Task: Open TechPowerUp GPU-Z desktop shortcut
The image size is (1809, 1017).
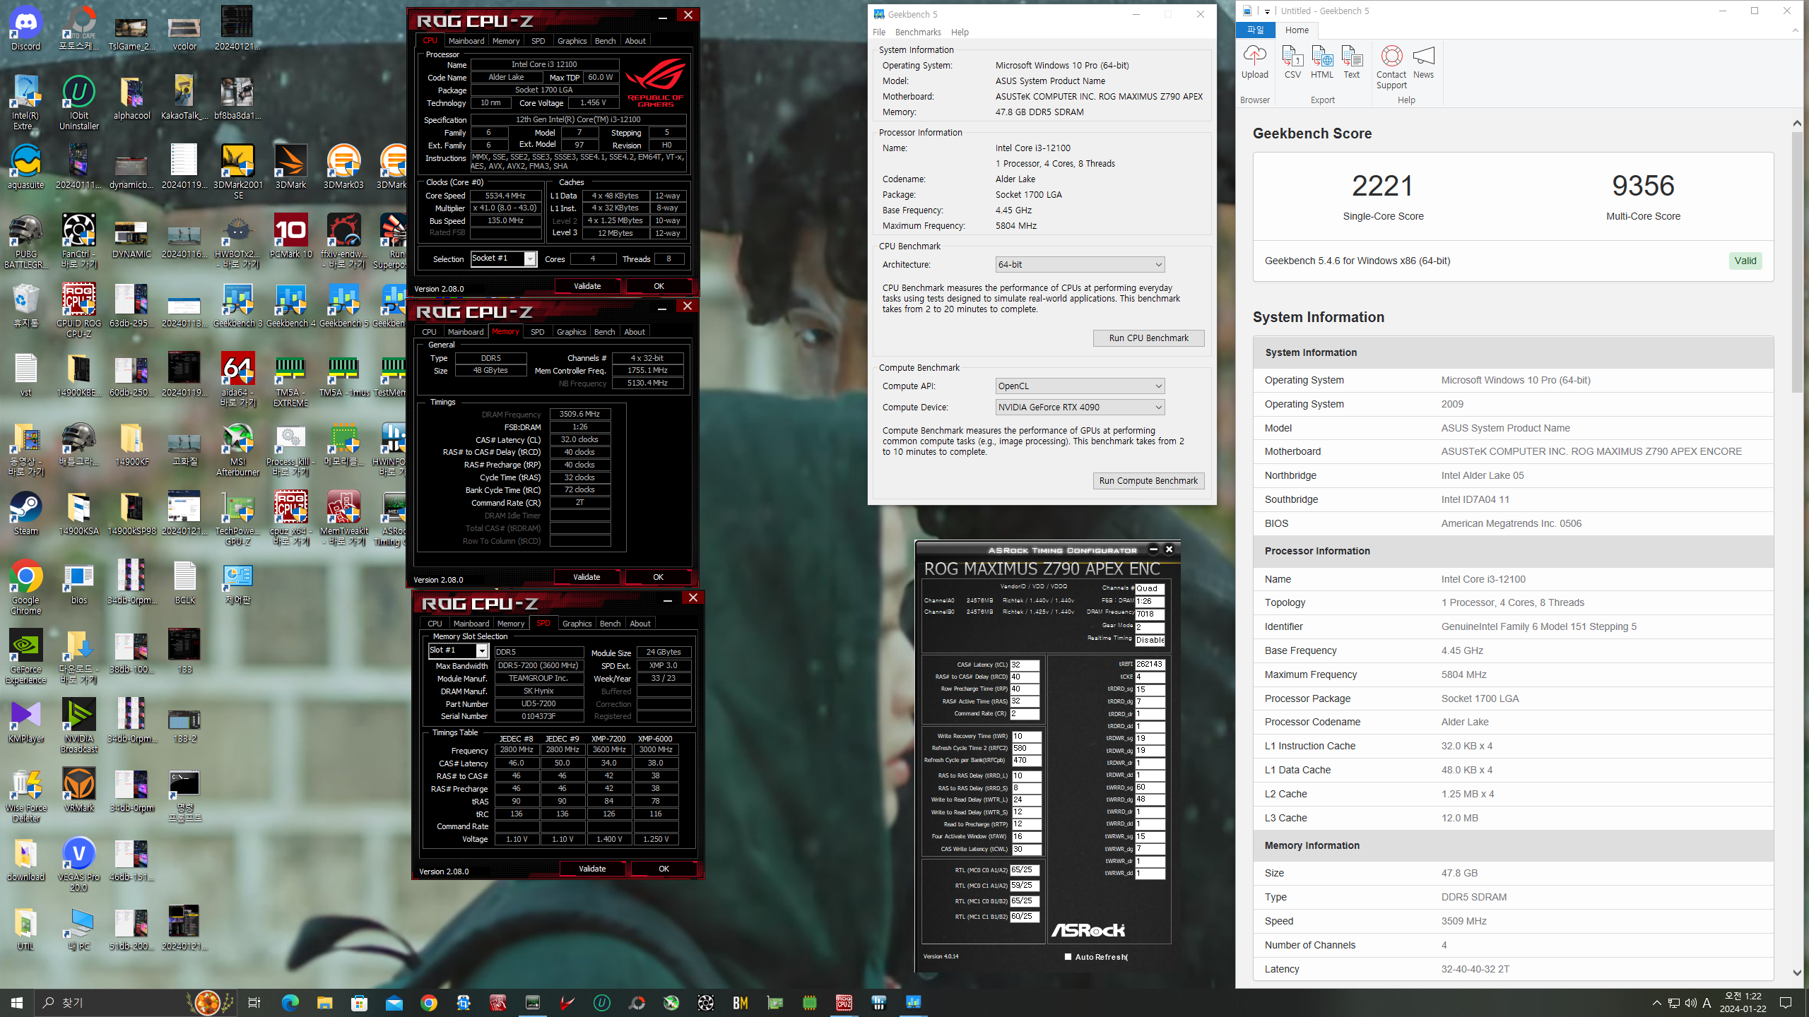Action: (x=238, y=519)
